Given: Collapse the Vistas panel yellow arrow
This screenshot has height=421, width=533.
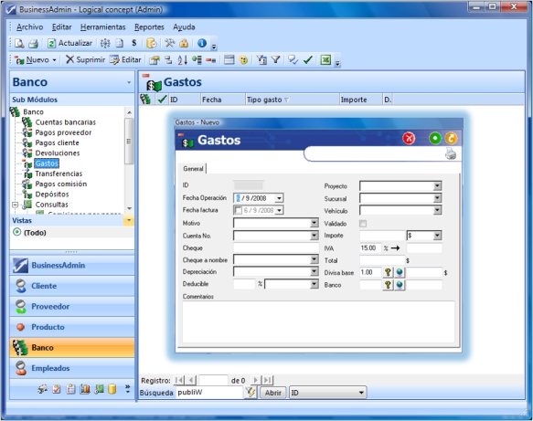Looking at the screenshot, I should pos(129,220).
